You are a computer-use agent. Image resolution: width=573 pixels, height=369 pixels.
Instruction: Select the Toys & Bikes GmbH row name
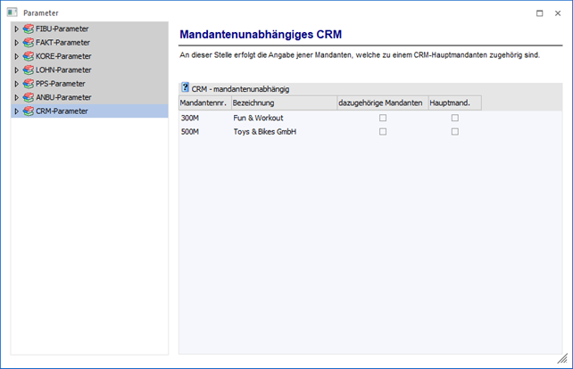pyautogui.click(x=264, y=132)
